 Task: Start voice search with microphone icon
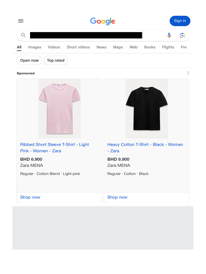click(x=169, y=35)
